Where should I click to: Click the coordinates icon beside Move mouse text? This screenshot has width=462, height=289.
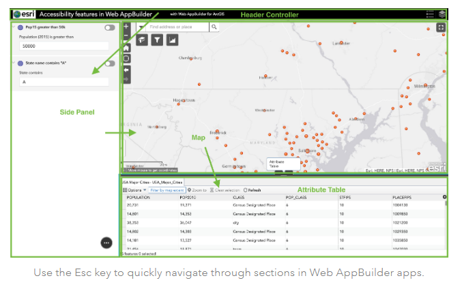click(x=125, y=170)
